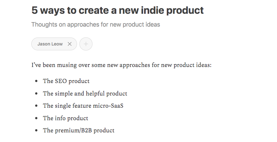Click the plus button to add author
The image size is (277, 142).
[86, 44]
